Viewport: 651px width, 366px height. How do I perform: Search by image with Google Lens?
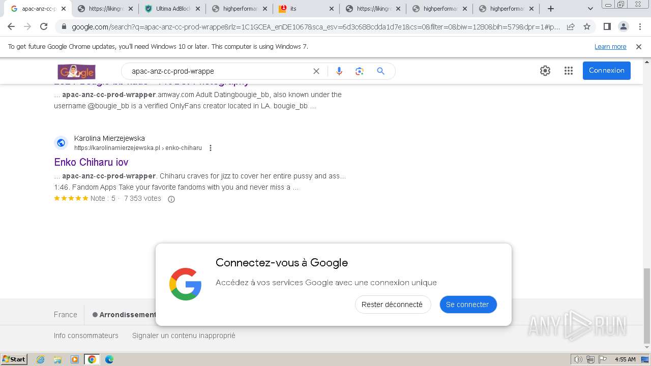point(360,71)
